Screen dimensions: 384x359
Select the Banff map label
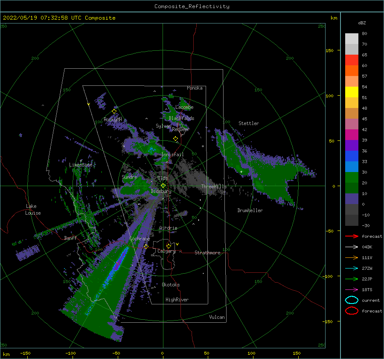point(70,238)
